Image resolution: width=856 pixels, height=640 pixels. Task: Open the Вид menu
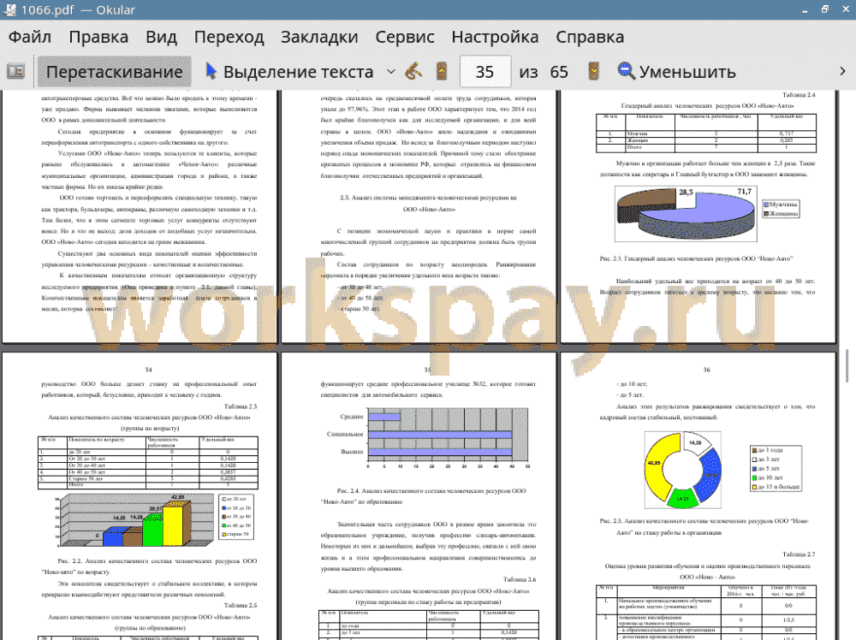coord(161,37)
